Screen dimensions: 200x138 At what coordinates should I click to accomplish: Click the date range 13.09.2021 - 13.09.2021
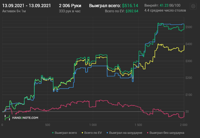pos(27,6)
